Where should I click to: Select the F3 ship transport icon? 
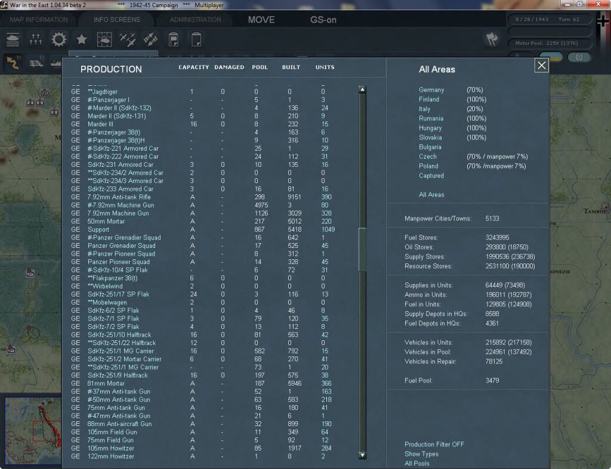[x=55, y=62]
